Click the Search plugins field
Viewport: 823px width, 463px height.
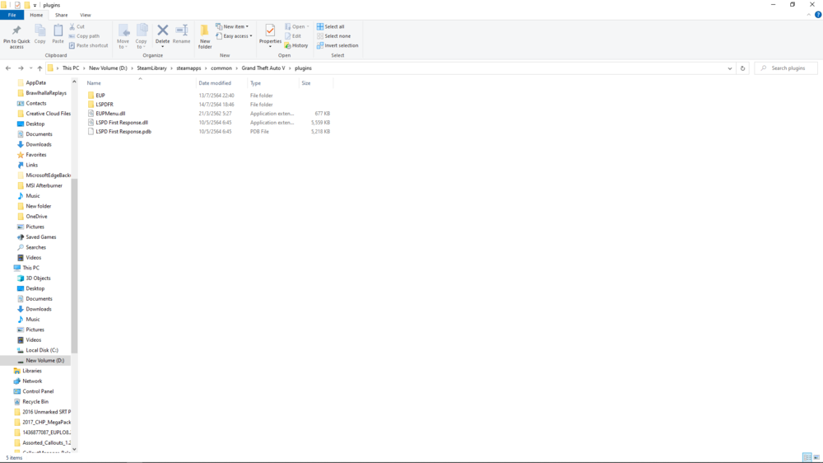tap(786, 68)
